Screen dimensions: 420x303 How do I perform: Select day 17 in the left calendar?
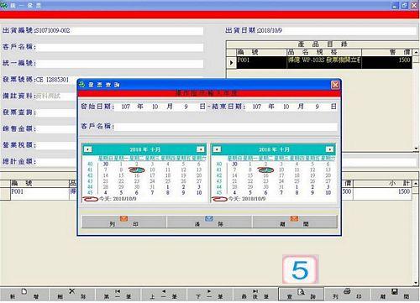(152, 175)
